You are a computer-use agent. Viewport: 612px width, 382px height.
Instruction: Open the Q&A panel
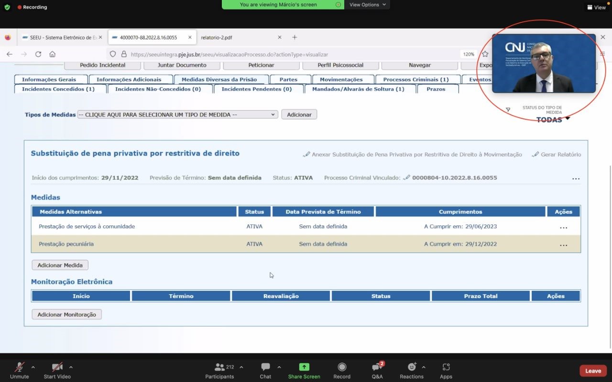377,367
